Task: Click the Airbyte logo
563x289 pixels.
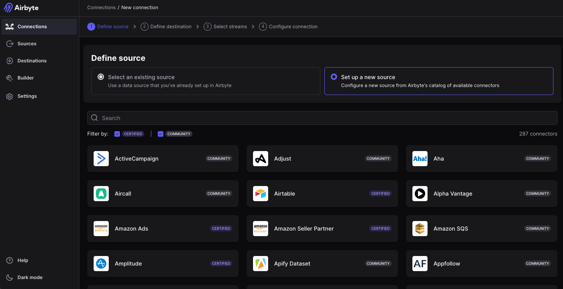Action: pos(21,8)
